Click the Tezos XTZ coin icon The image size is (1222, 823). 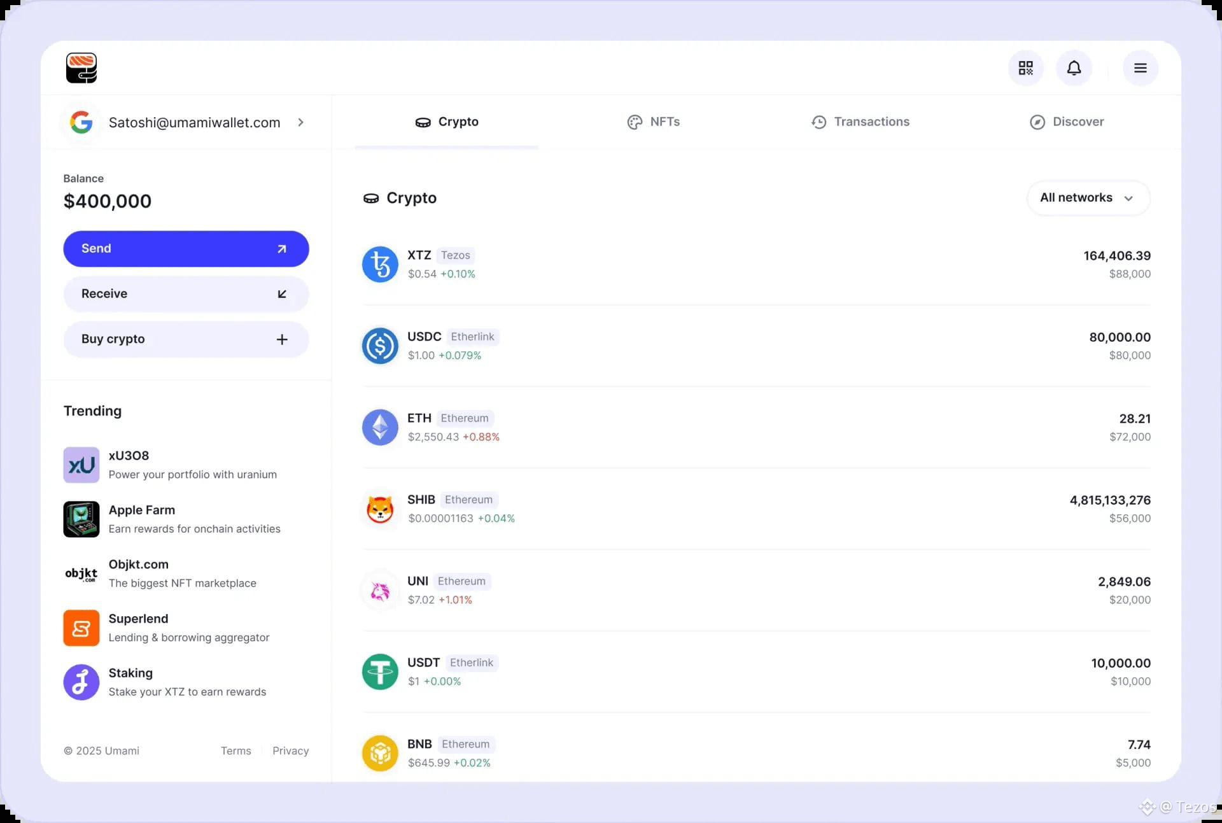[380, 264]
